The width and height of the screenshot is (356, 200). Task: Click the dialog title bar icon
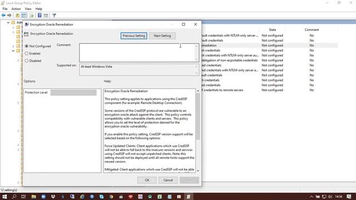(x=27, y=24)
